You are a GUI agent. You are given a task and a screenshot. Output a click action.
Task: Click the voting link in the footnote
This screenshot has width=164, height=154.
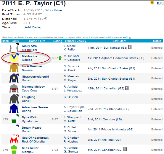127,37
